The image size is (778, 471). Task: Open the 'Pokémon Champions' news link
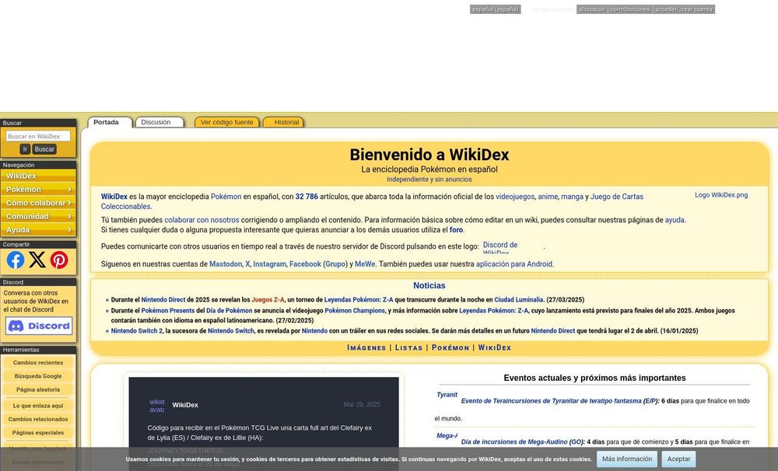point(355,310)
